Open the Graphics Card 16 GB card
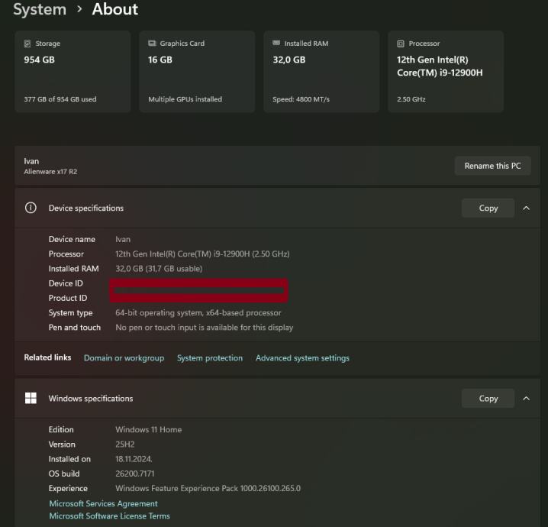This screenshot has width=548, height=527. [196, 72]
